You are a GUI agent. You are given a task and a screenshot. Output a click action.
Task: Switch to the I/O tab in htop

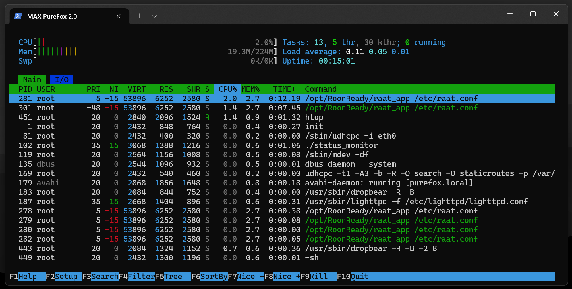(x=62, y=80)
